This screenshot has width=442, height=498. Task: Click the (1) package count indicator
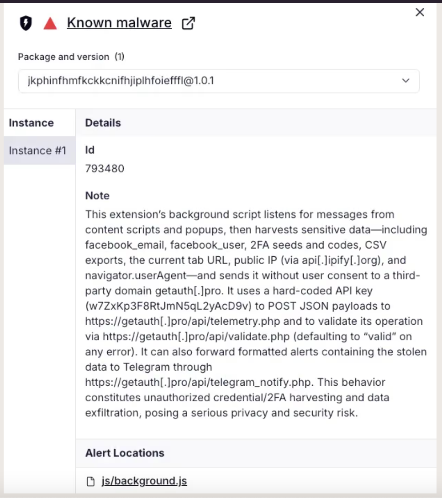point(120,57)
